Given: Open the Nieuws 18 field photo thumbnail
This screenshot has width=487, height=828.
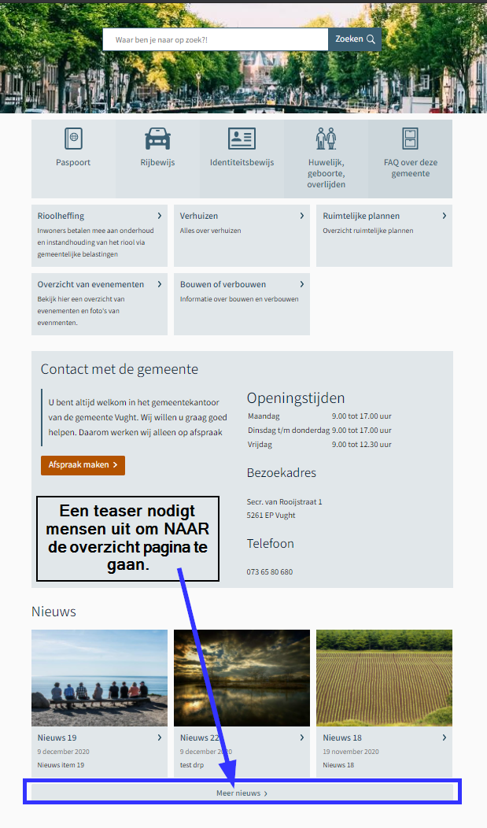Looking at the screenshot, I should [384, 678].
